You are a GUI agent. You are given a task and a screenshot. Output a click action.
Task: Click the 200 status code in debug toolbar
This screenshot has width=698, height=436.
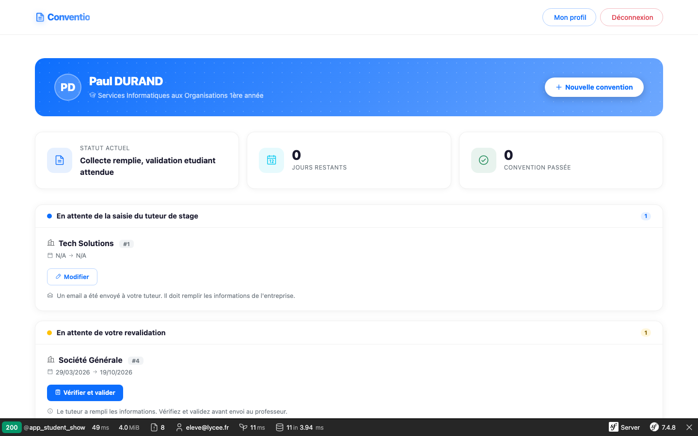[12, 427]
